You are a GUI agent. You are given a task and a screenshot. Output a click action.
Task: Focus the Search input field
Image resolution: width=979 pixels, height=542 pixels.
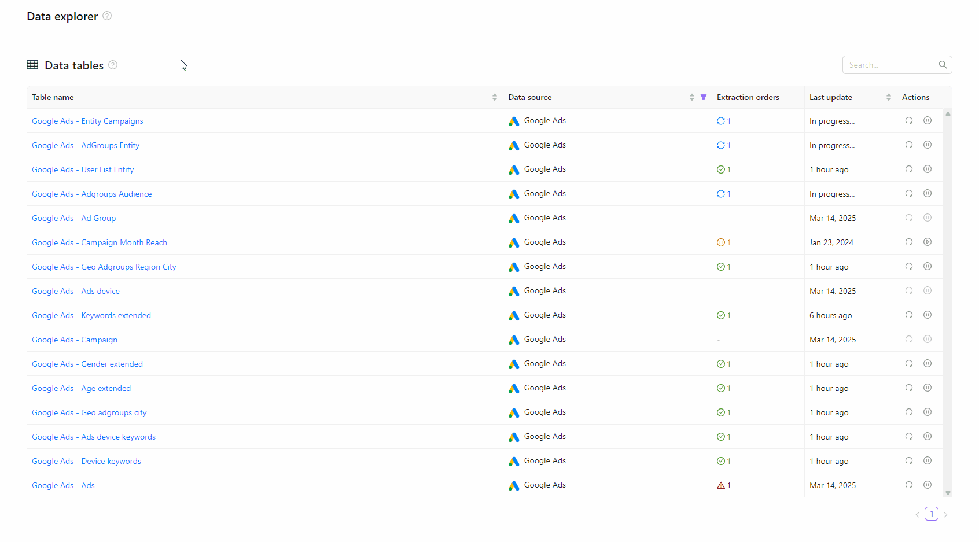(888, 65)
